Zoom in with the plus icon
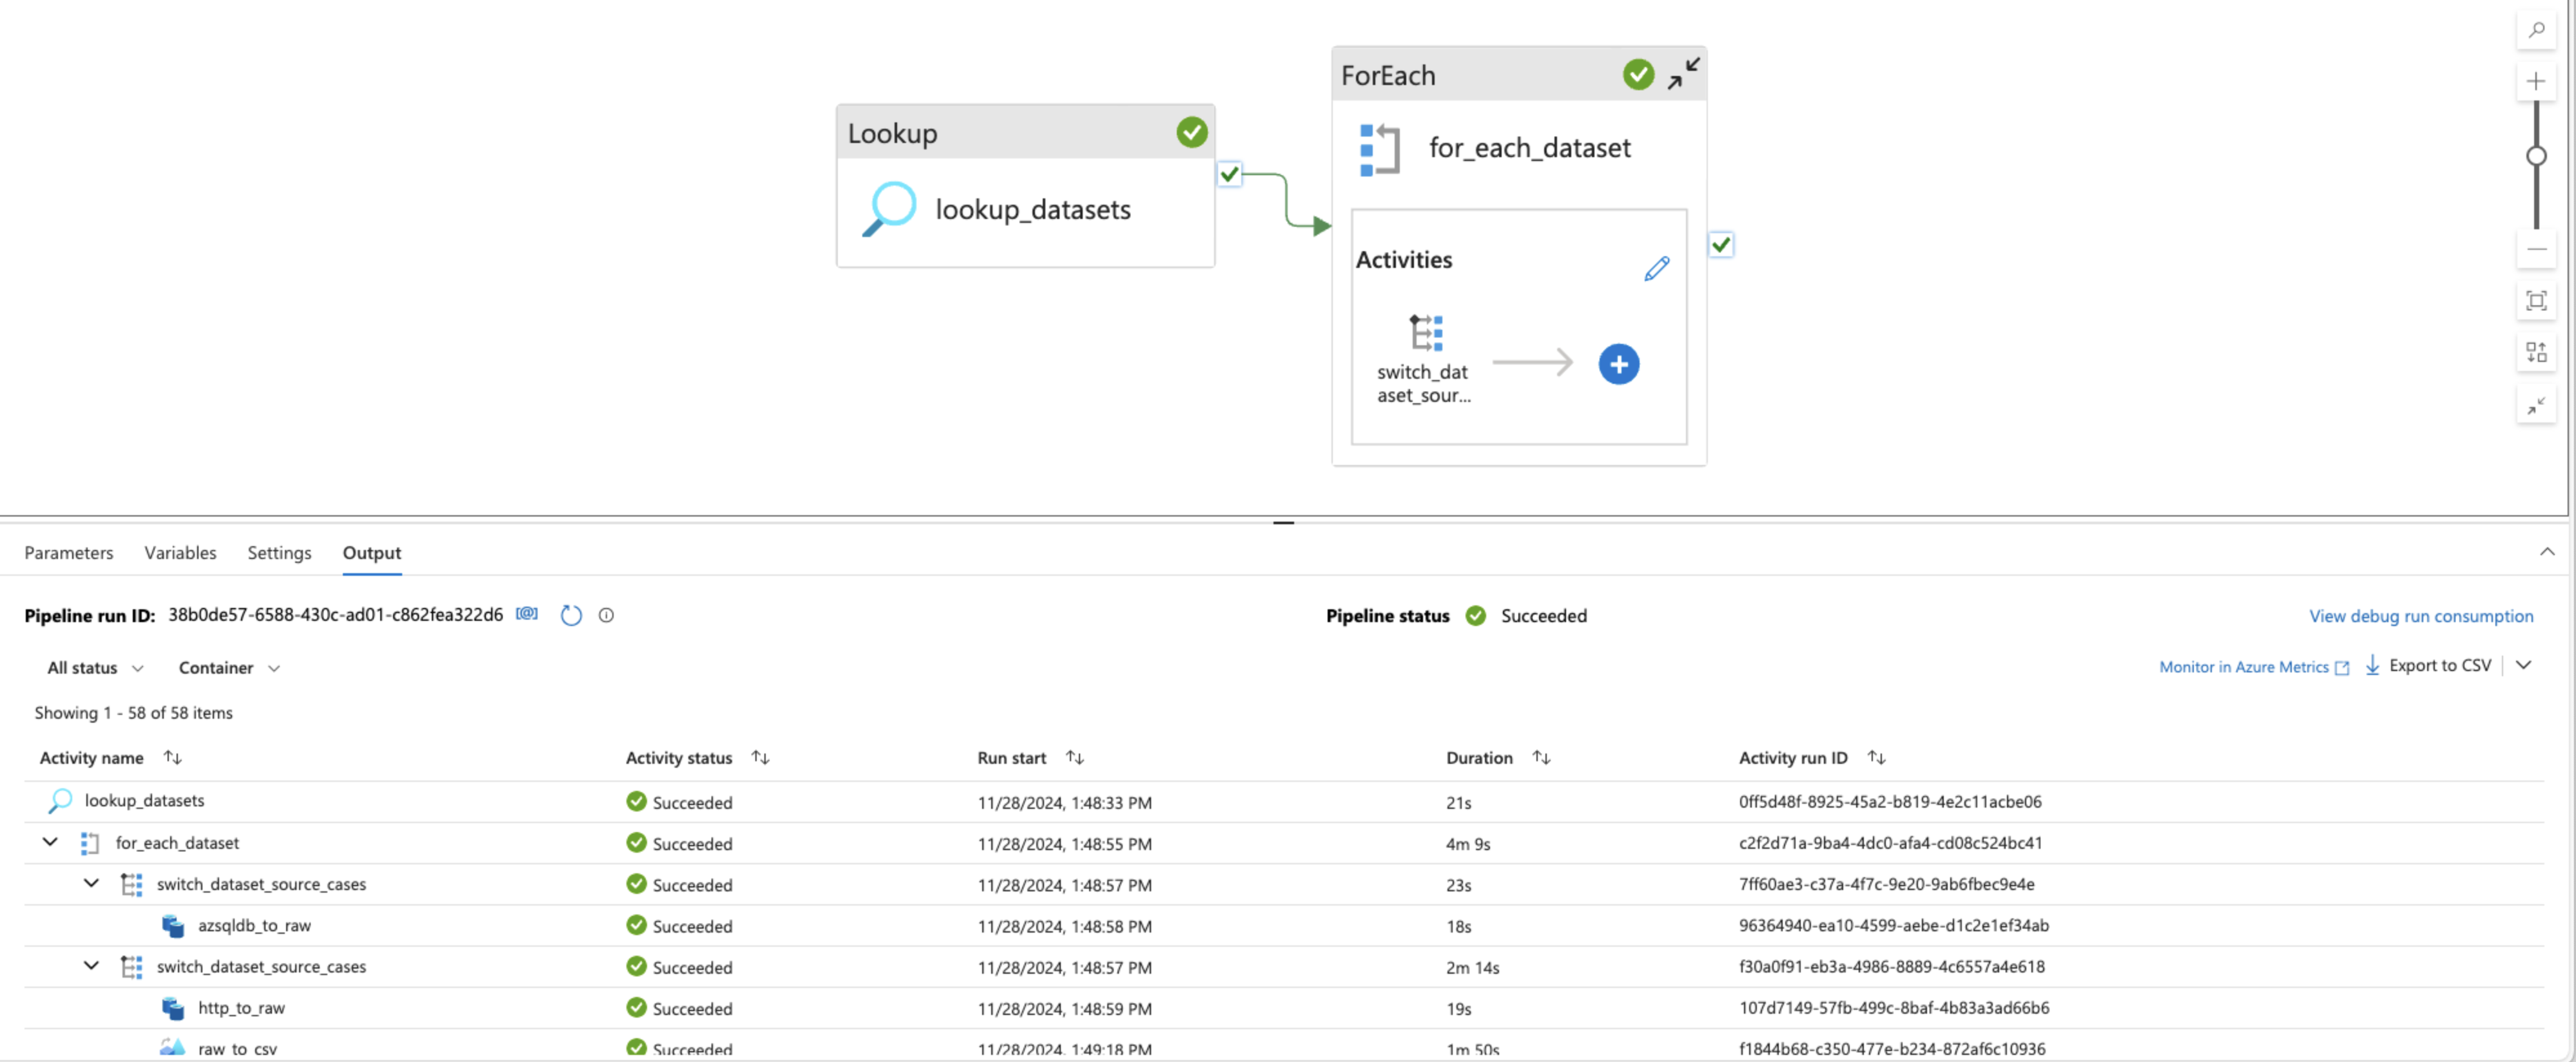 [x=2536, y=82]
